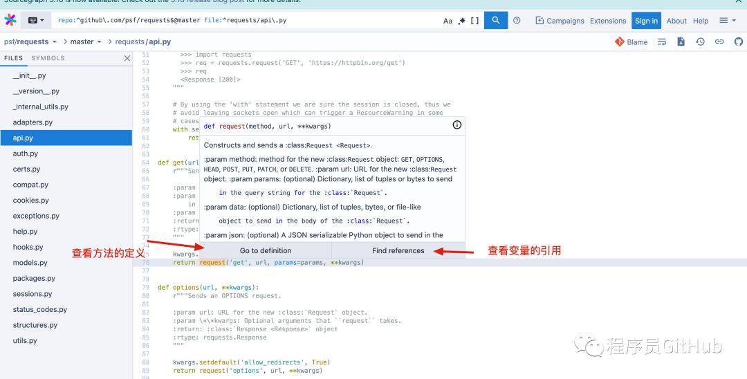
Task: Toggle Blame view
Action: (x=631, y=42)
